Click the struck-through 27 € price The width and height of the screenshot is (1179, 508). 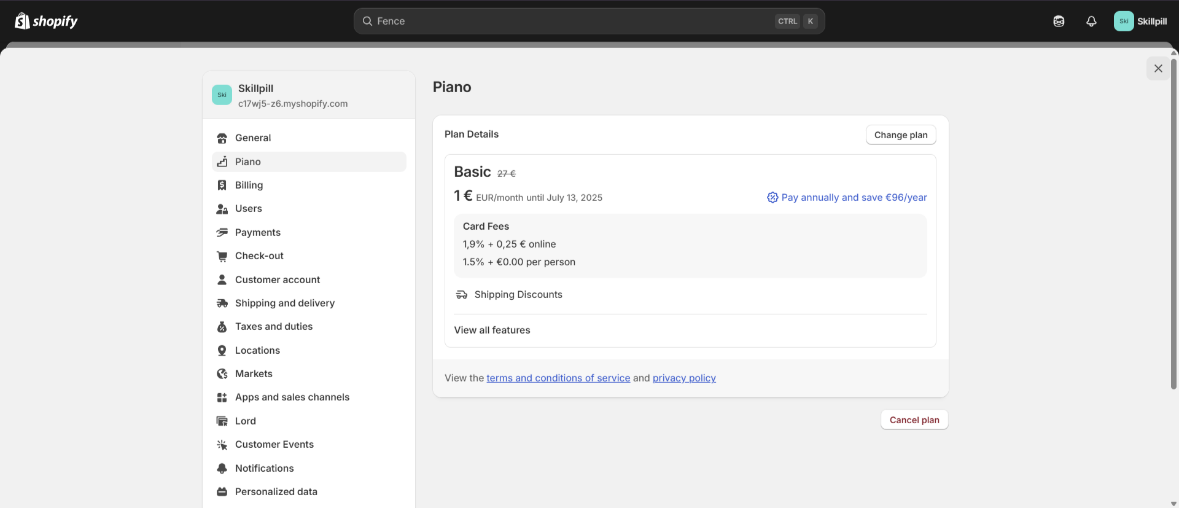point(507,174)
